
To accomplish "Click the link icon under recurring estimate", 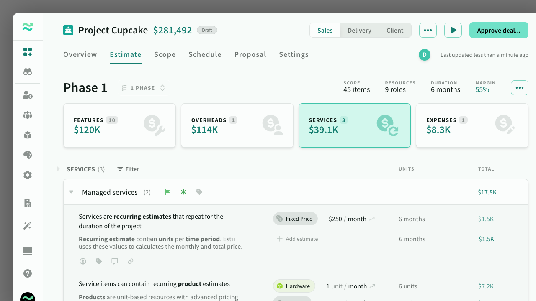I will coord(131,261).
